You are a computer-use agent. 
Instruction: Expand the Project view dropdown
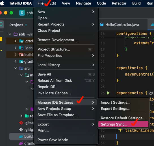click(x=26, y=25)
